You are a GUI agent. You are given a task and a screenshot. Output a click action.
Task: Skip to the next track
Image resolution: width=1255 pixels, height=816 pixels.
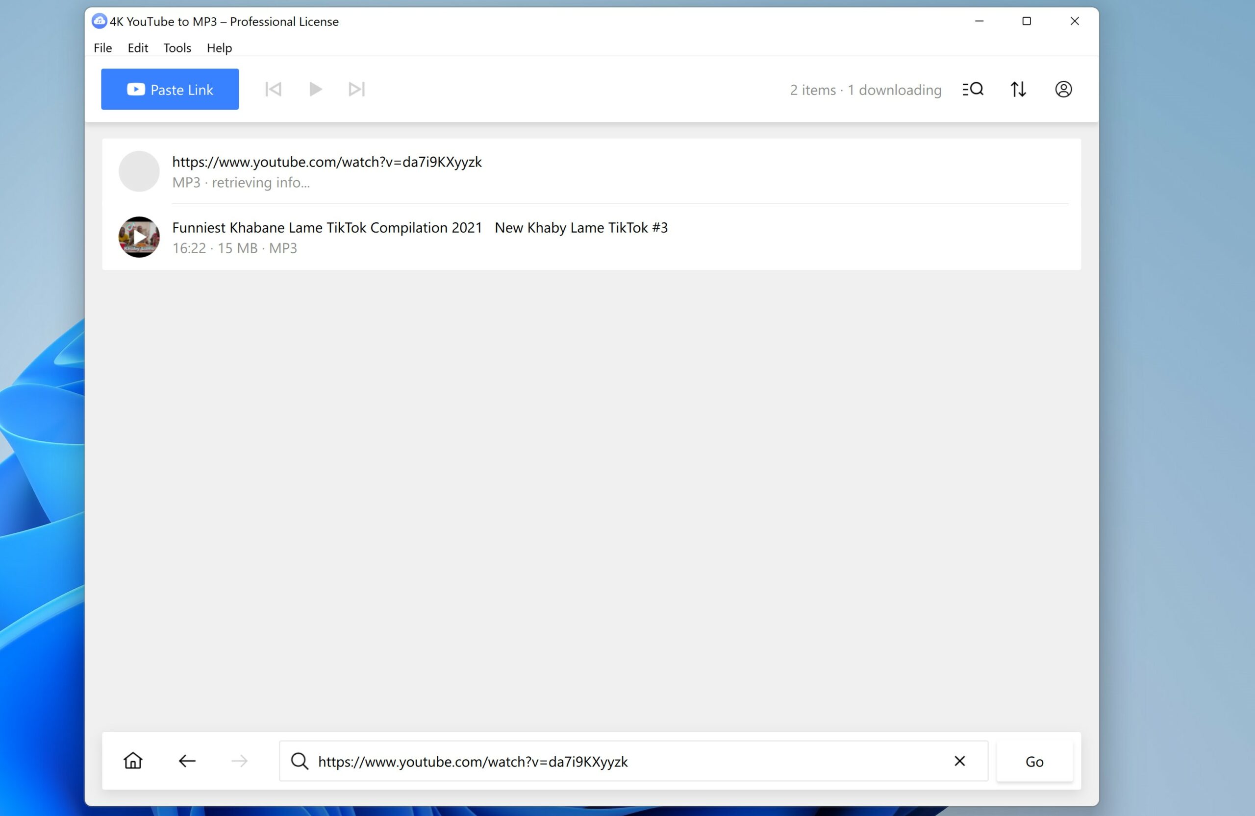(x=357, y=89)
